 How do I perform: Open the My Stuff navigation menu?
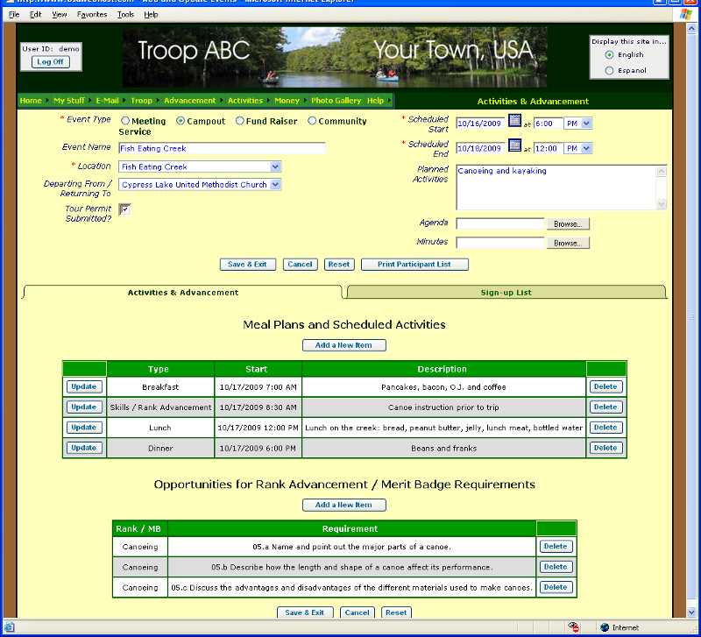click(69, 101)
